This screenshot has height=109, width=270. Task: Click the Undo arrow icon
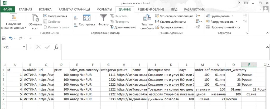click(x=11, y=38)
